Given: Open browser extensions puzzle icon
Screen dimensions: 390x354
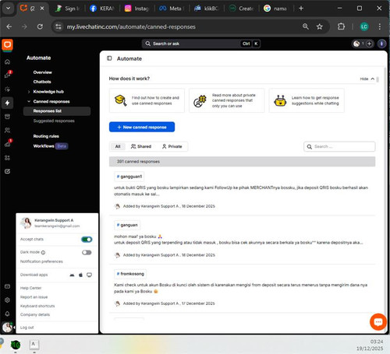Looking at the screenshot, I should (341, 26).
